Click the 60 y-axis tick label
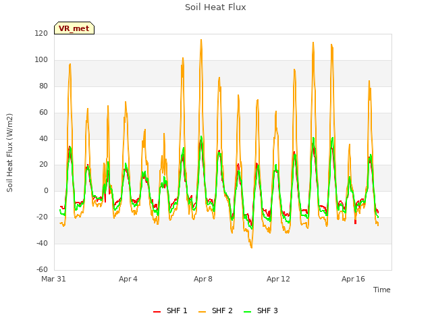 (43, 113)
